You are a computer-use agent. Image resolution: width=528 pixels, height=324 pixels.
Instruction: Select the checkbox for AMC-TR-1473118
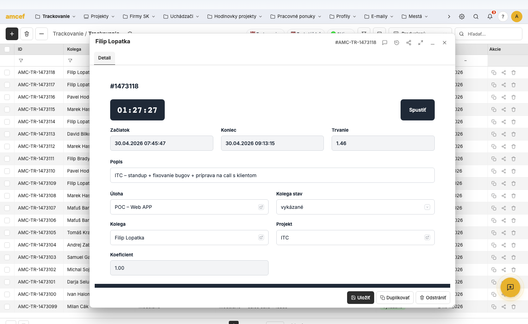coord(7,73)
